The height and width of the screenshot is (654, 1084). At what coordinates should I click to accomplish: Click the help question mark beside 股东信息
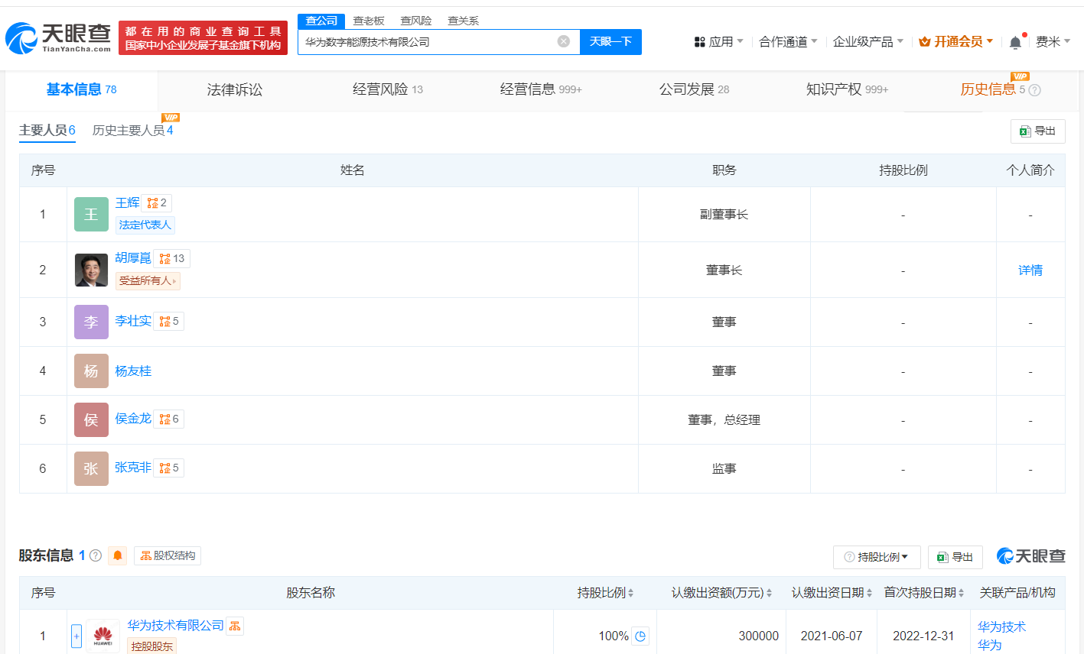click(96, 555)
